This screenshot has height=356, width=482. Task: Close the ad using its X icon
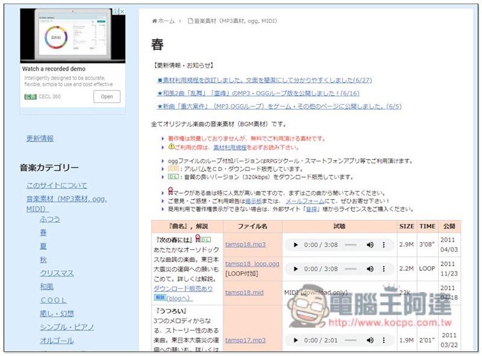(x=122, y=11)
